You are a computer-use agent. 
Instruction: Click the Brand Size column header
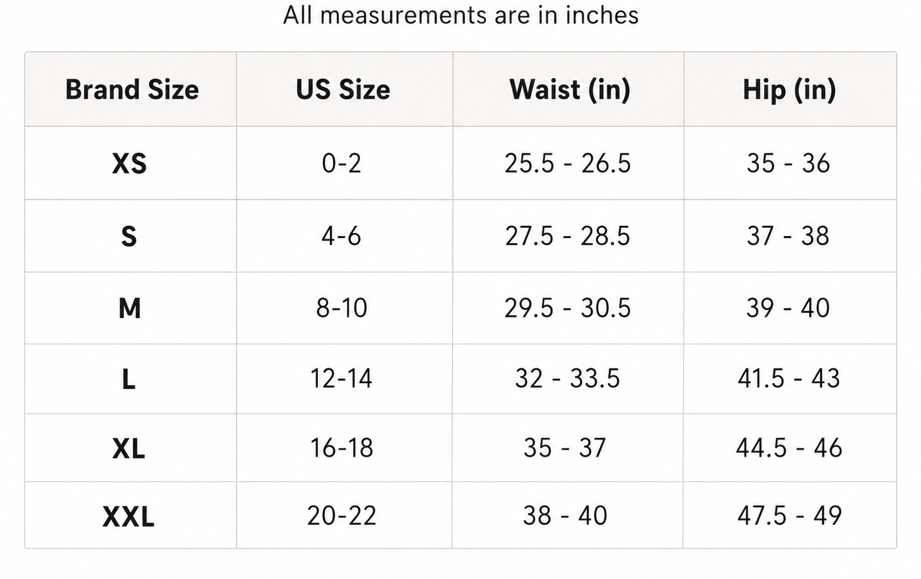pyautogui.click(x=132, y=90)
